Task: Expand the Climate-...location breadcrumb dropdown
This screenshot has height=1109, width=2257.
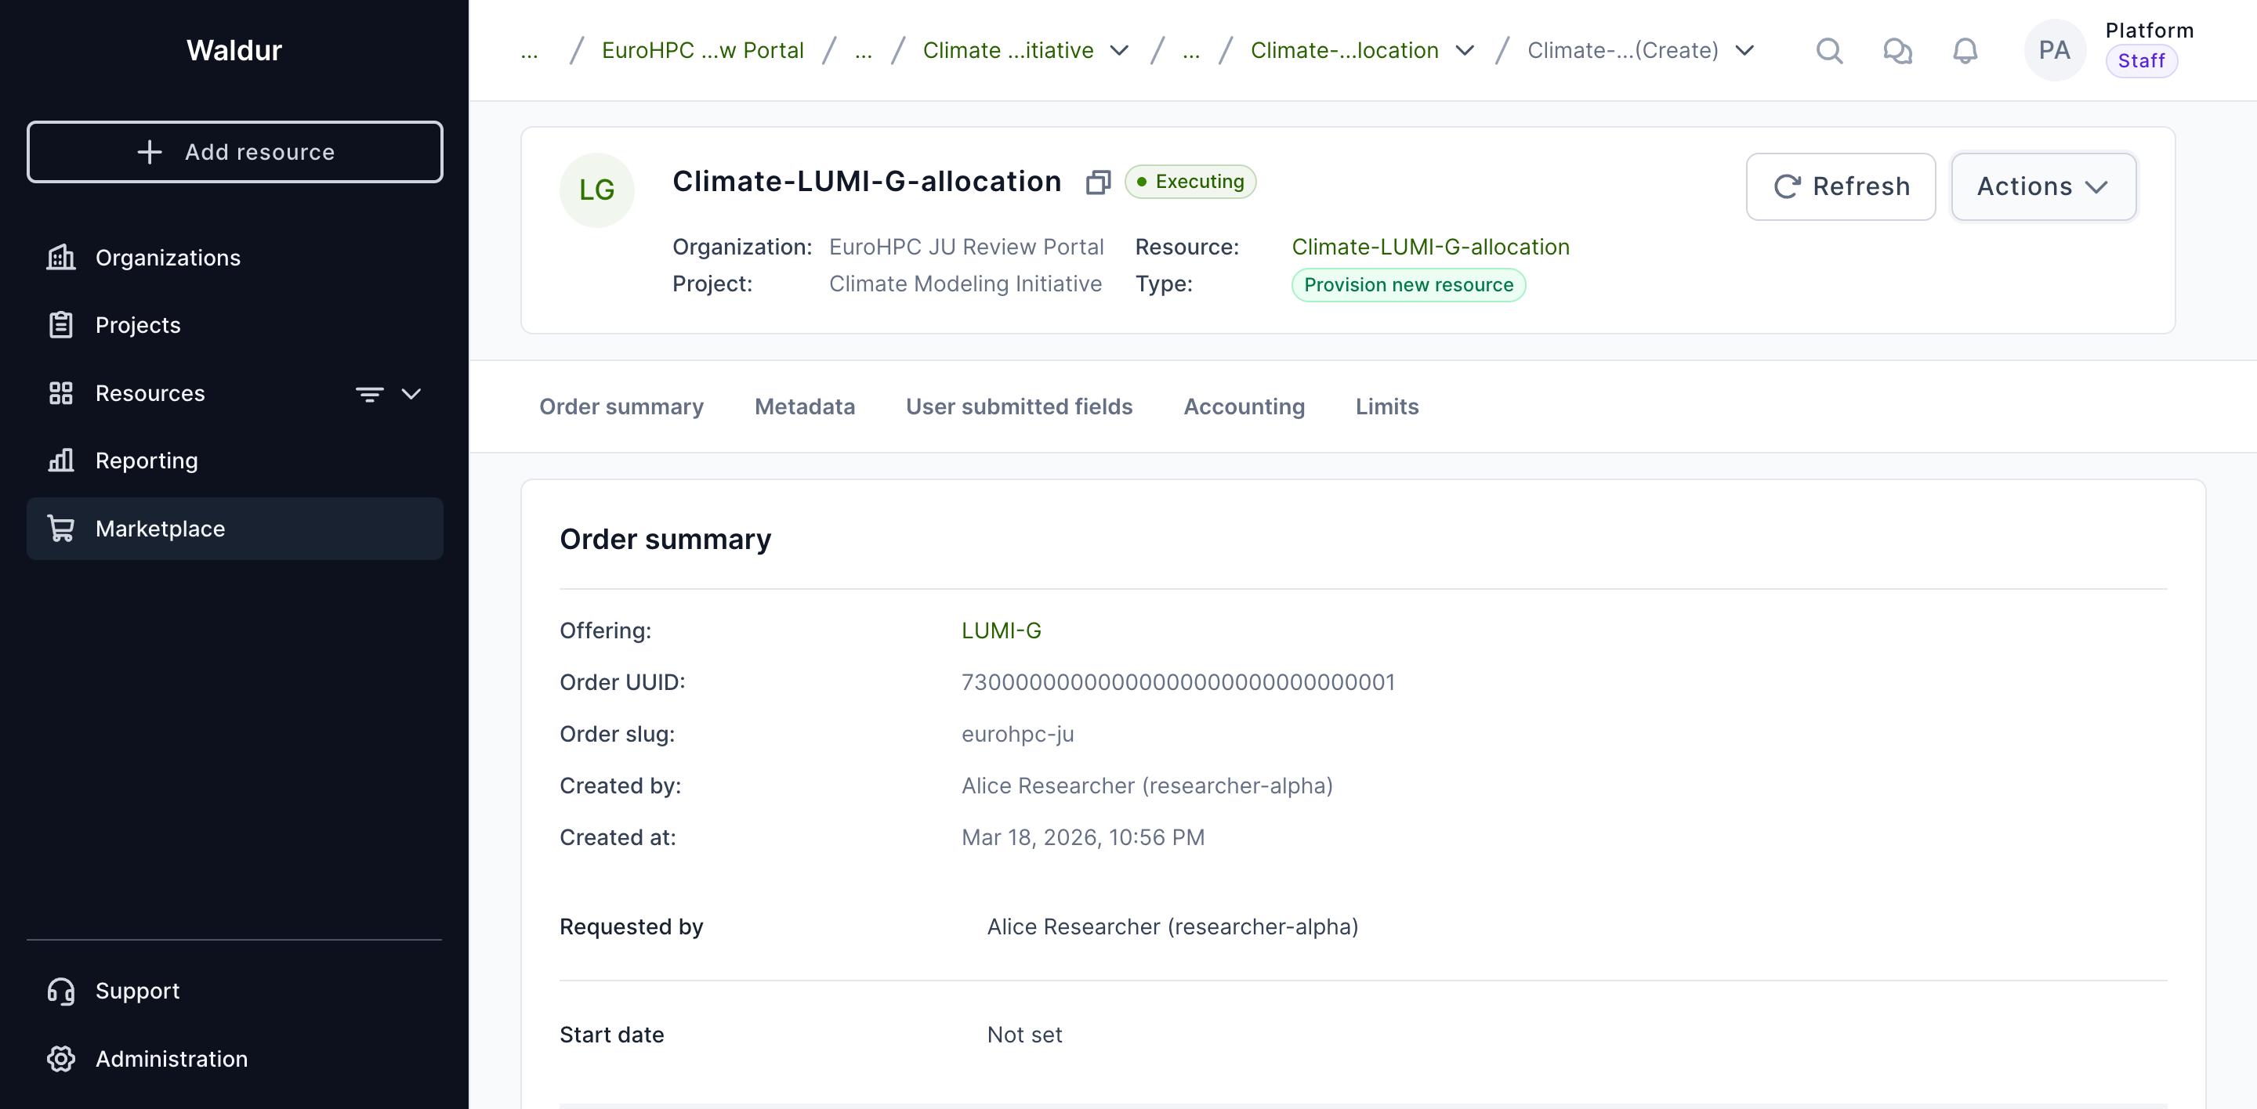Action: [x=1464, y=51]
